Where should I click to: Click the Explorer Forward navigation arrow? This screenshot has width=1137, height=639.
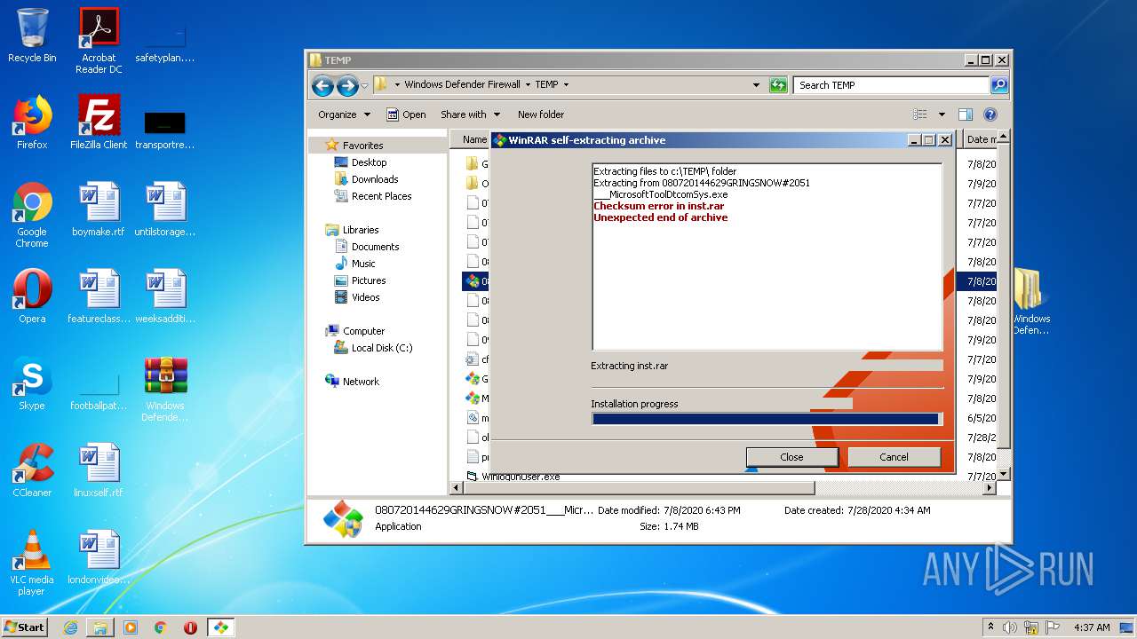(347, 85)
